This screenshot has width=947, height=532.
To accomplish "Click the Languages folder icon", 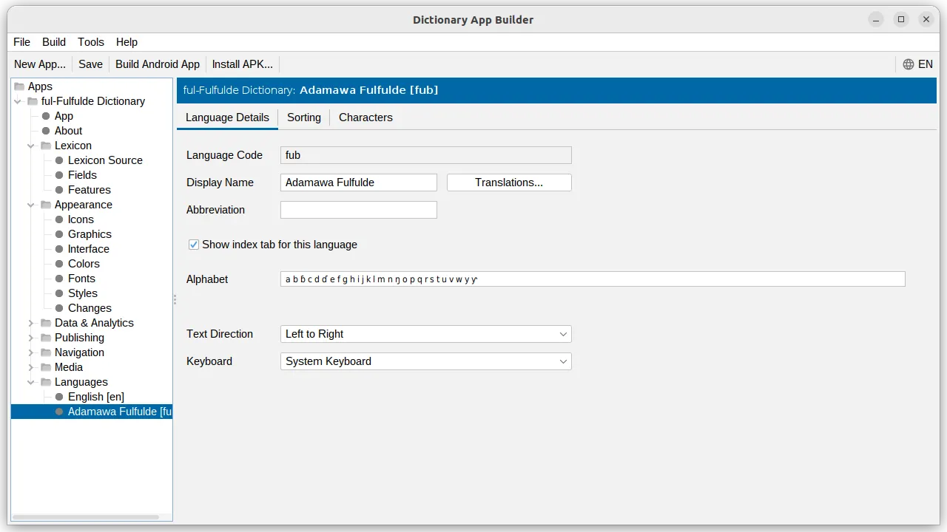I will point(46,382).
